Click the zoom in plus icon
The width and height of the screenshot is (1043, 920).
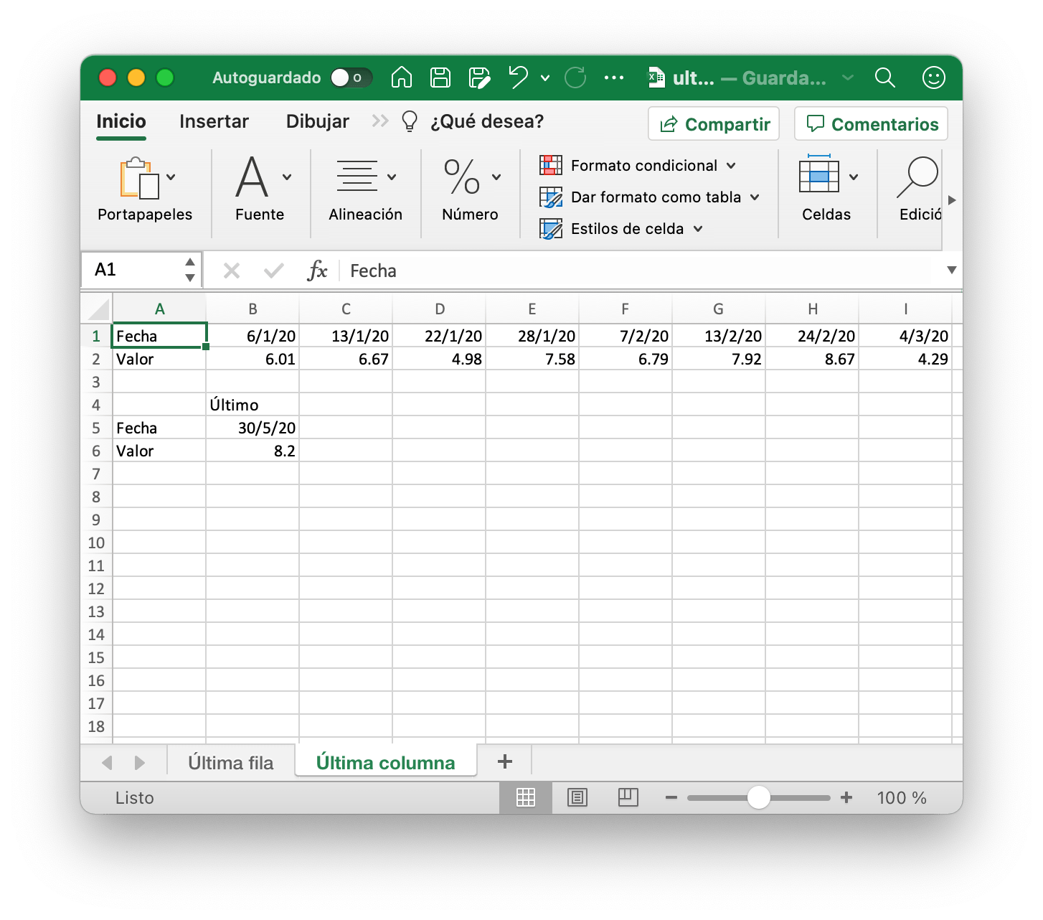click(846, 797)
